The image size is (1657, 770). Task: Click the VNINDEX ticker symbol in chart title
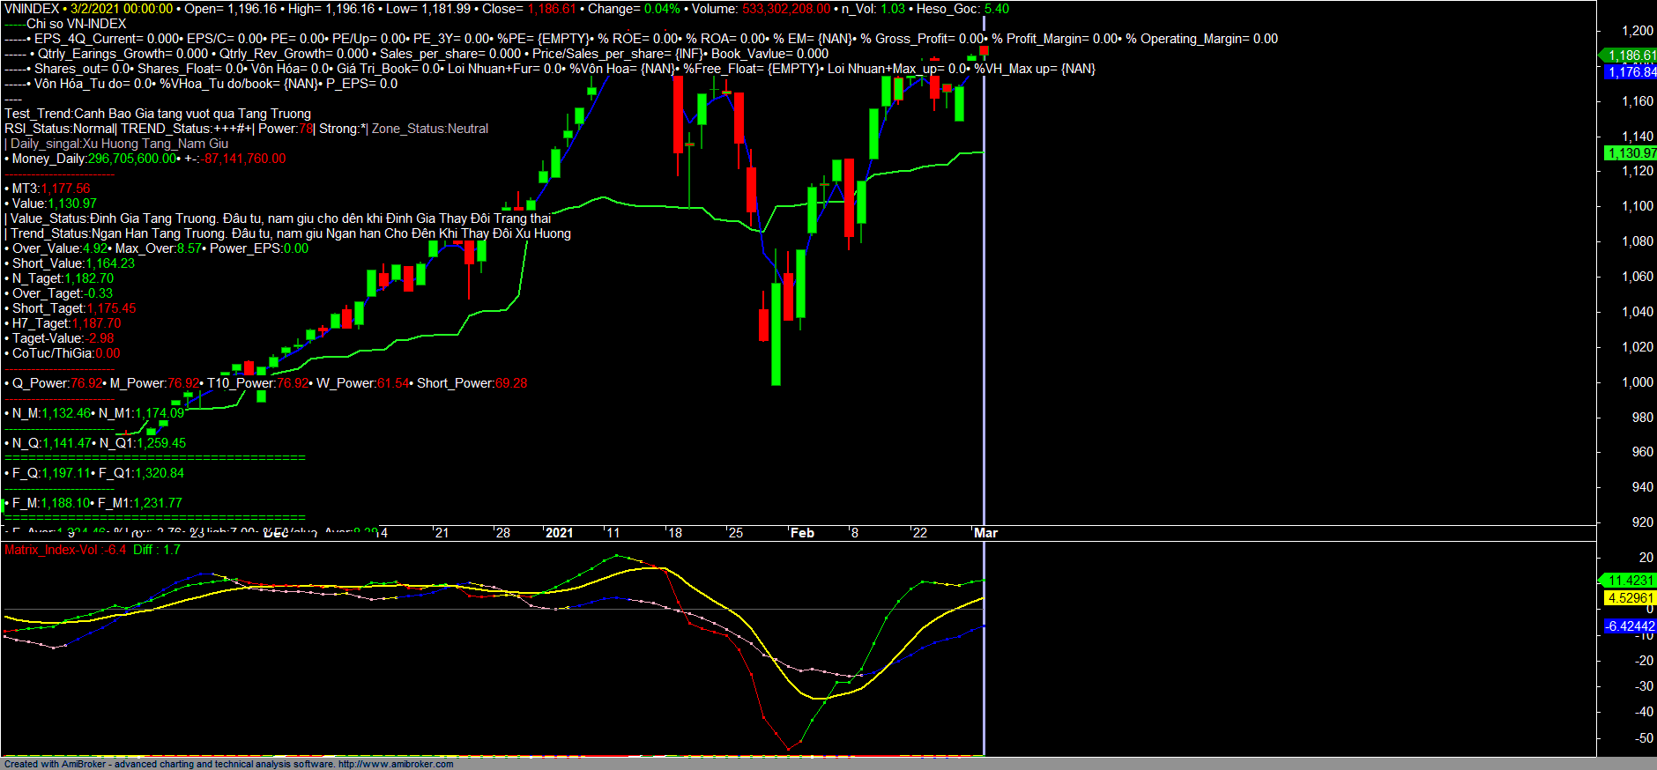(32, 9)
